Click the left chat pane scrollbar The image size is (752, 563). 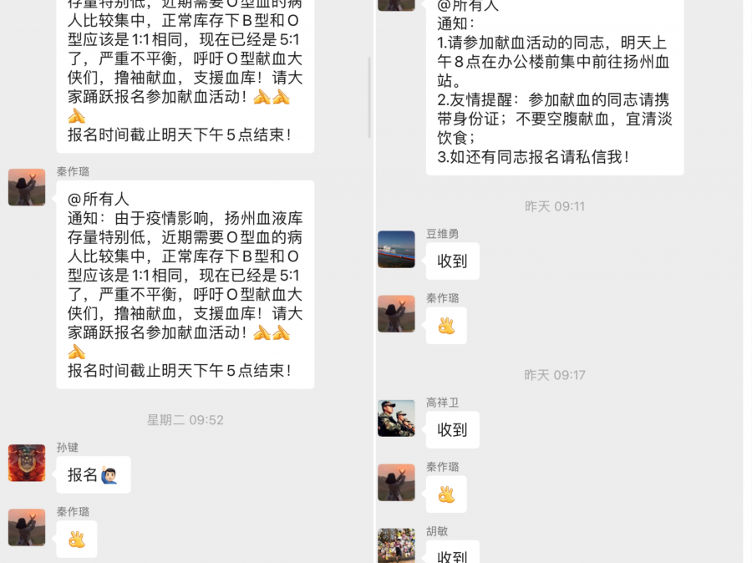point(369,98)
